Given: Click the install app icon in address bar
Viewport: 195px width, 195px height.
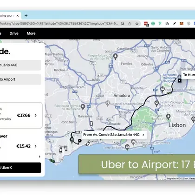Looking at the screenshot, I should pyautogui.click(x=123, y=24).
